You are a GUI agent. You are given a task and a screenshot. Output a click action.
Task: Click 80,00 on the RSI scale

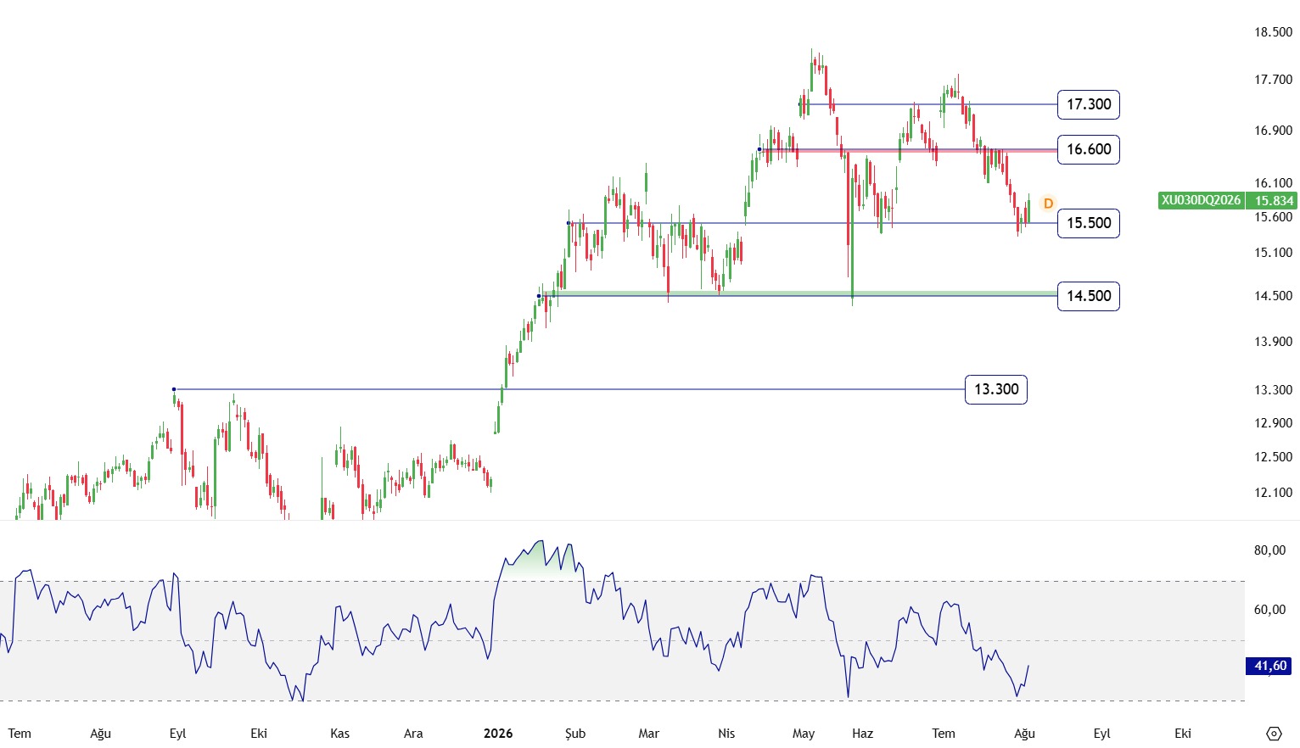1269,550
